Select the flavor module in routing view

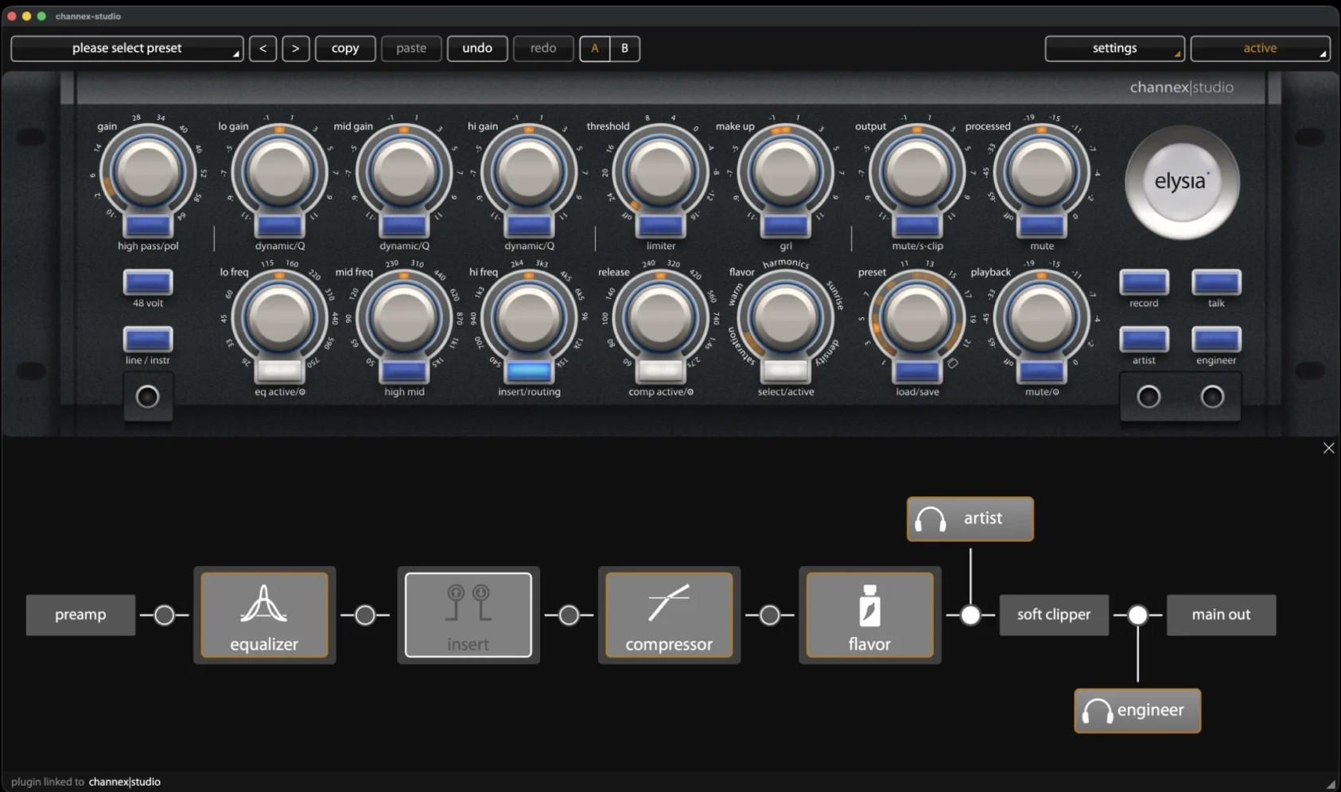pyautogui.click(x=869, y=615)
